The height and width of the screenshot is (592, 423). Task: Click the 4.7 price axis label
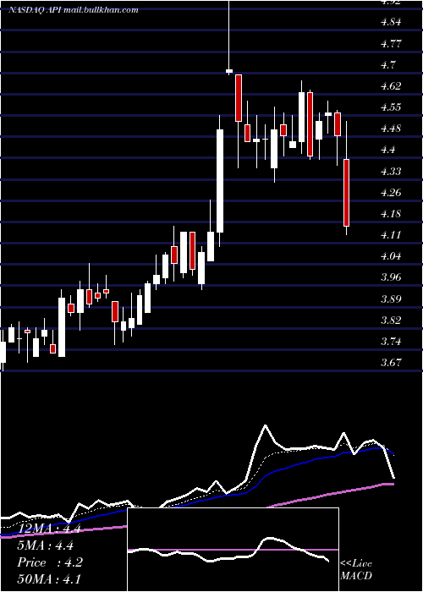click(x=388, y=64)
